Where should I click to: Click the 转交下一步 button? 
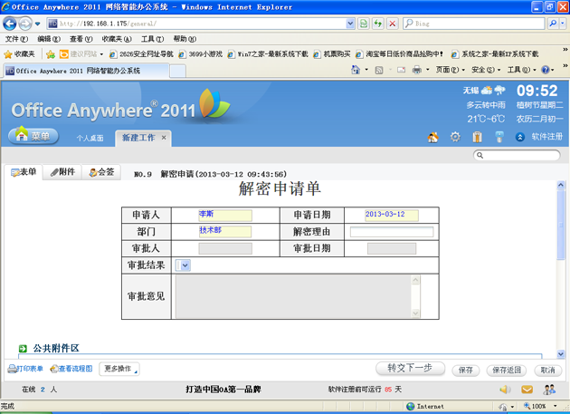pos(410,369)
